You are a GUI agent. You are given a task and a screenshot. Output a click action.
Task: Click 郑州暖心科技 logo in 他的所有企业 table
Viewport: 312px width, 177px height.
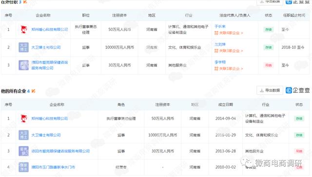[x=24, y=119]
